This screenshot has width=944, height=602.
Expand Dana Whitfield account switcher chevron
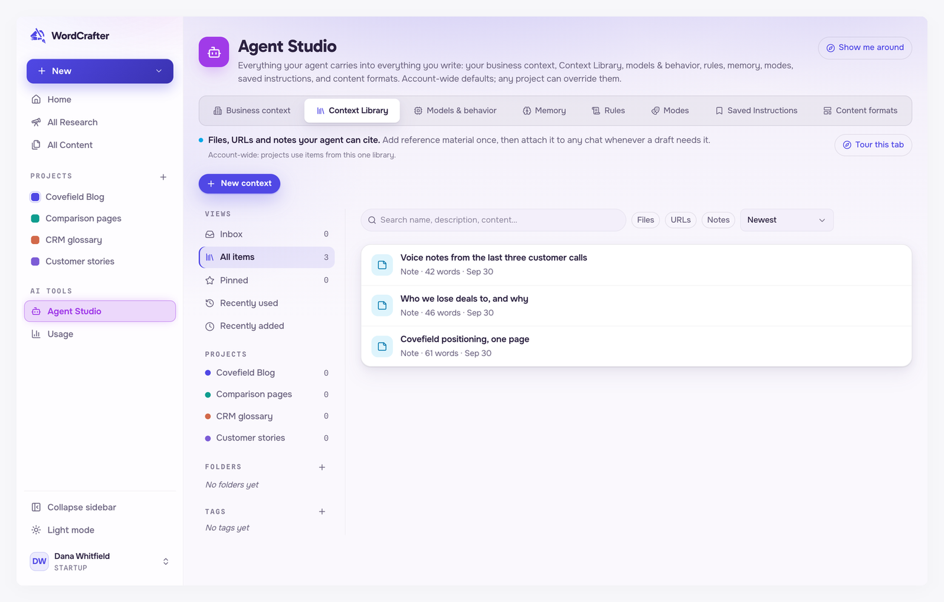click(166, 561)
